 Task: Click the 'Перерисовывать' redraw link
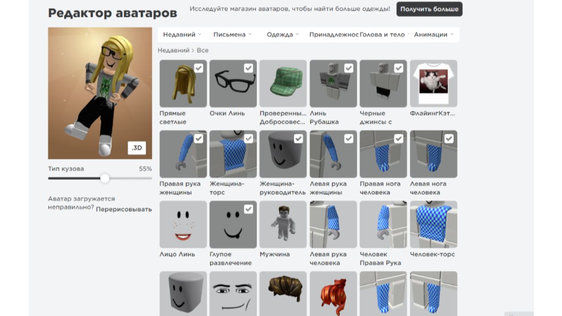pyautogui.click(x=124, y=209)
